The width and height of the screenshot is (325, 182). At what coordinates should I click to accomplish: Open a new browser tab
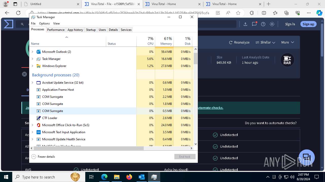(x=269, y=4)
